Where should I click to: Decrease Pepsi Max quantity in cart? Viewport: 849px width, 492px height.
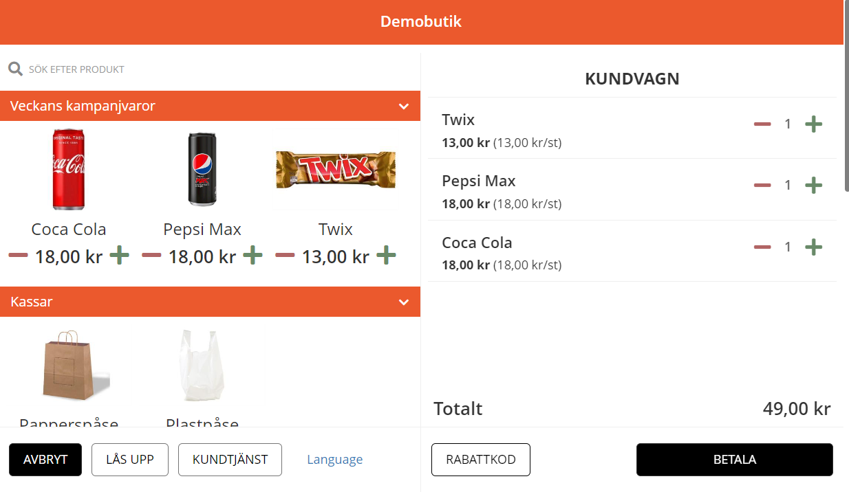(762, 186)
